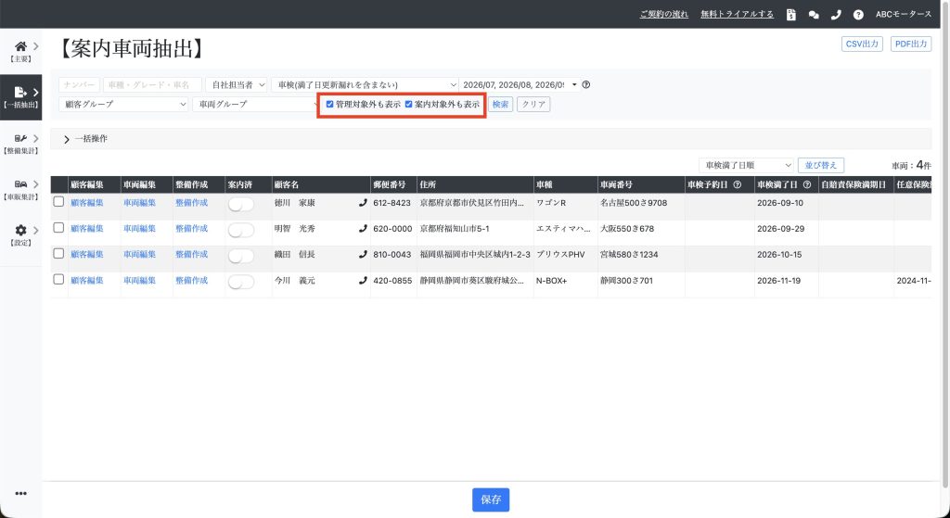Click the vehicle type プリウスPHV
The image size is (950, 518).
[x=560, y=255]
